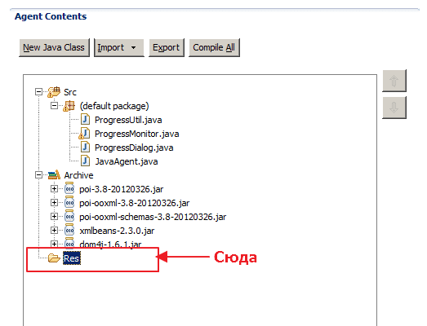Click the New Java Class button
The width and height of the screenshot is (427, 326).
[x=54, y=47]
